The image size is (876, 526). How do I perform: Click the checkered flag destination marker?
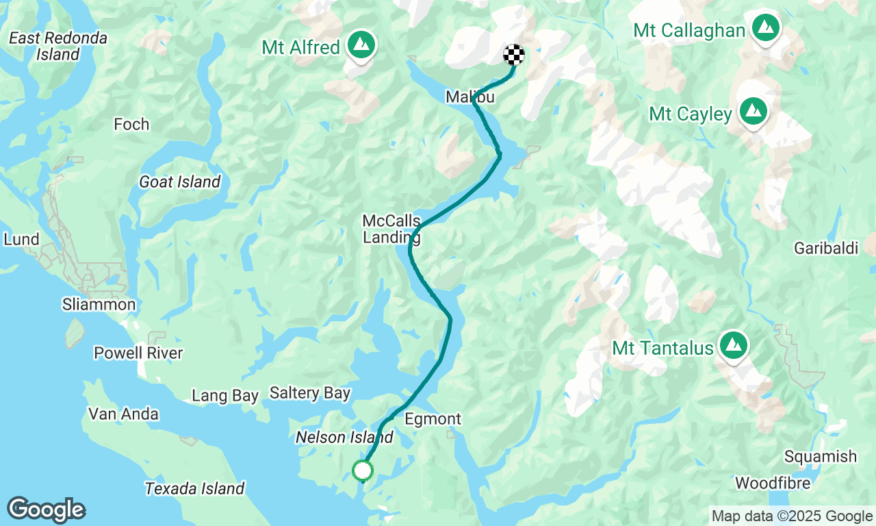tap(514, 54)
